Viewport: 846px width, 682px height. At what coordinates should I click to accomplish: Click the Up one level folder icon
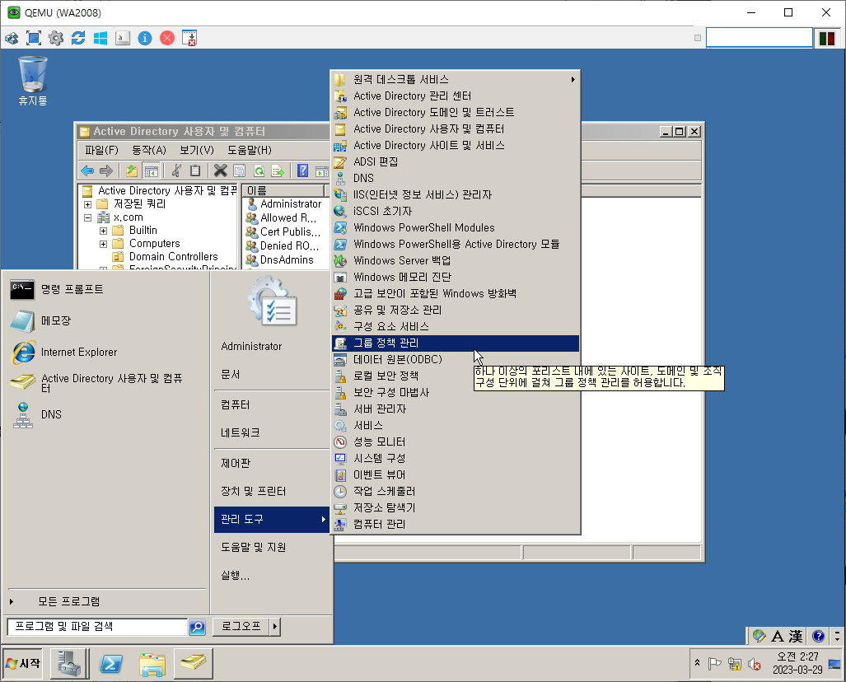[x=132, y=171]
